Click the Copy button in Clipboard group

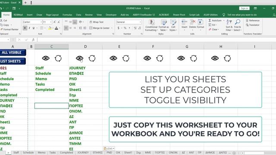pyautogui.click(x=5, y=25)
